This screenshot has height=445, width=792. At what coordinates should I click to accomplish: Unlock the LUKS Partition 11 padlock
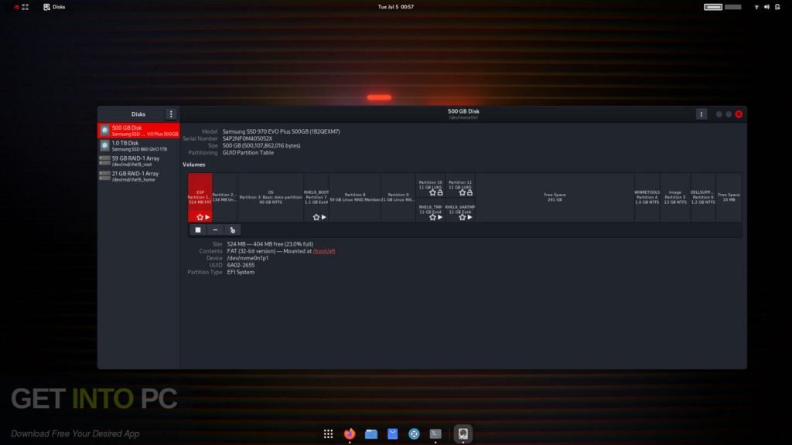click(x=470, y=192)
